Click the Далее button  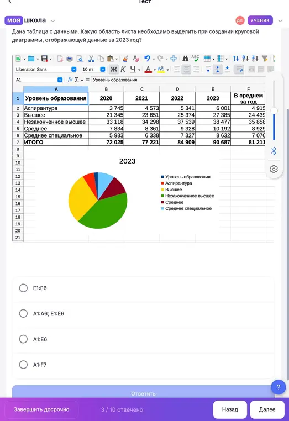click(267, 409)
